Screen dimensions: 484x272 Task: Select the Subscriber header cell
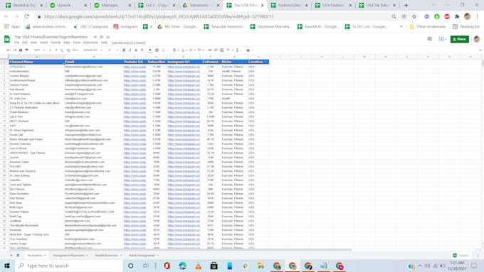156,62
